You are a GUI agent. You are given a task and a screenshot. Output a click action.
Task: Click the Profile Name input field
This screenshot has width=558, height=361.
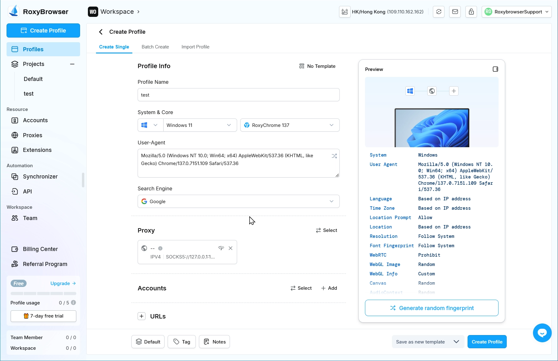pyautogui.click(x=238, y=95)
